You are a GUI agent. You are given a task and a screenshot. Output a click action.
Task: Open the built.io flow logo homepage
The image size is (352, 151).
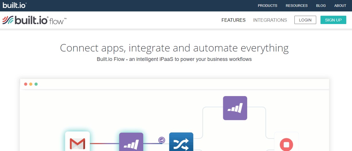click(x=35, y=20)
